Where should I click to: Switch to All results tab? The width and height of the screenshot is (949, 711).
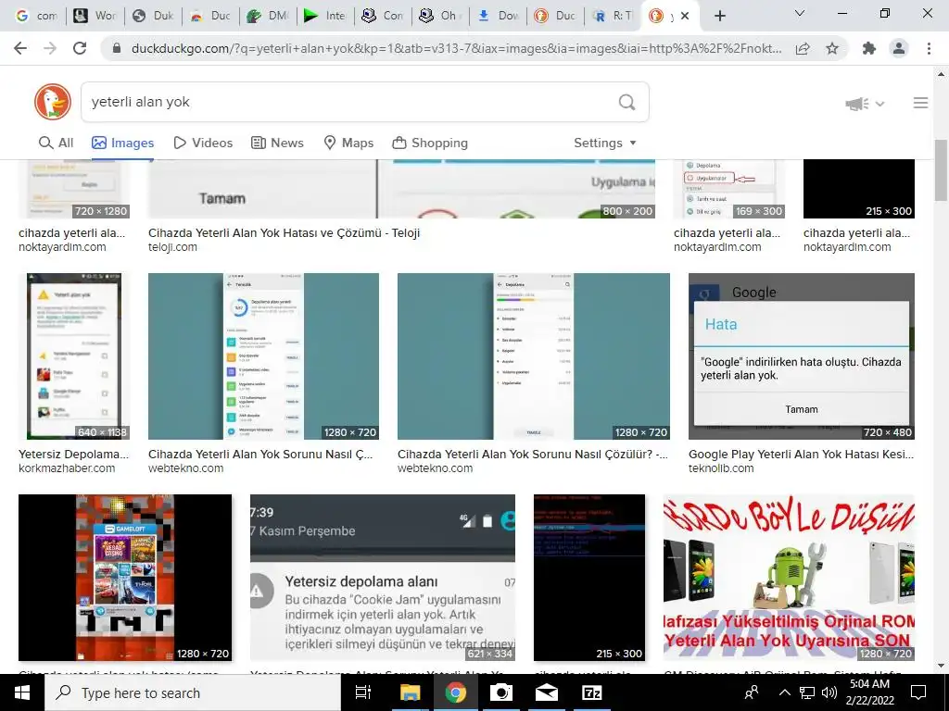56,143
